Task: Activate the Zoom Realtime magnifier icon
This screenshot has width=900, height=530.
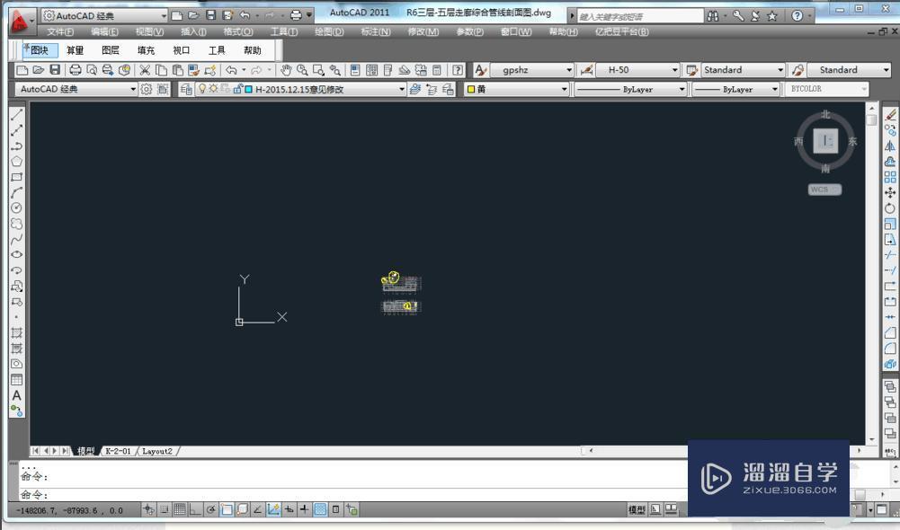Action: pyautogui.click(x=301, y=69)
